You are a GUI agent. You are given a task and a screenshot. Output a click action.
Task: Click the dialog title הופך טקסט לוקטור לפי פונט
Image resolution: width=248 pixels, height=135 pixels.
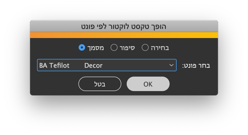pyautogui.click(x=124, y=27)
